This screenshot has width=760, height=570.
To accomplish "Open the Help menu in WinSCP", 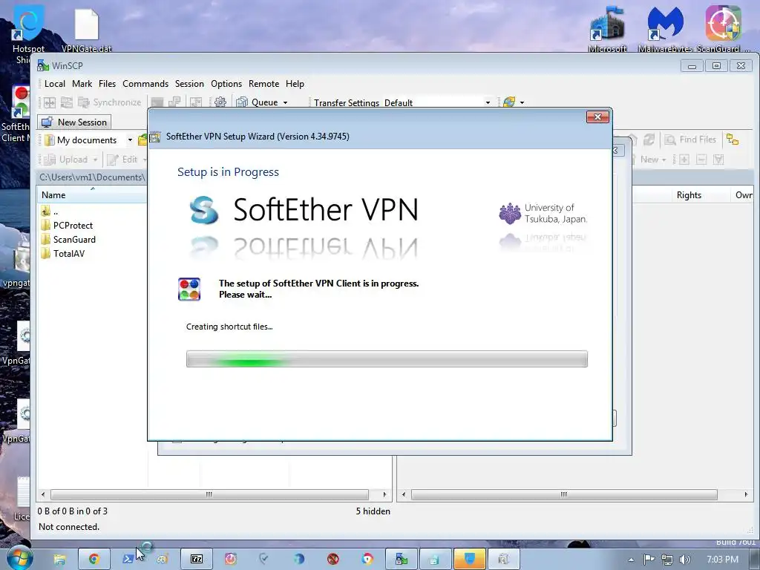I will (295, 84).
